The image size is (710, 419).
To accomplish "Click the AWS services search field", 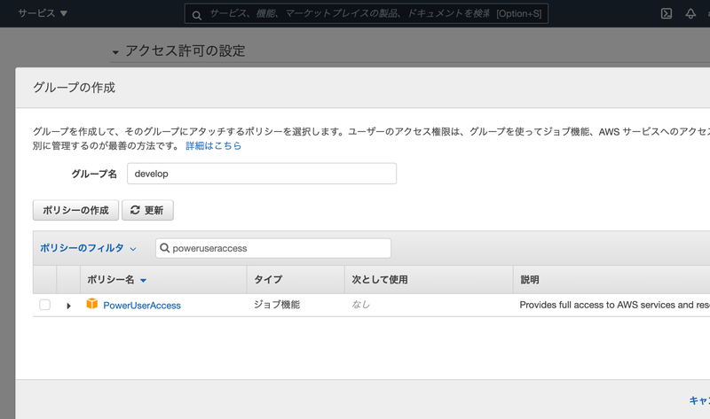I will pos(366,13).
